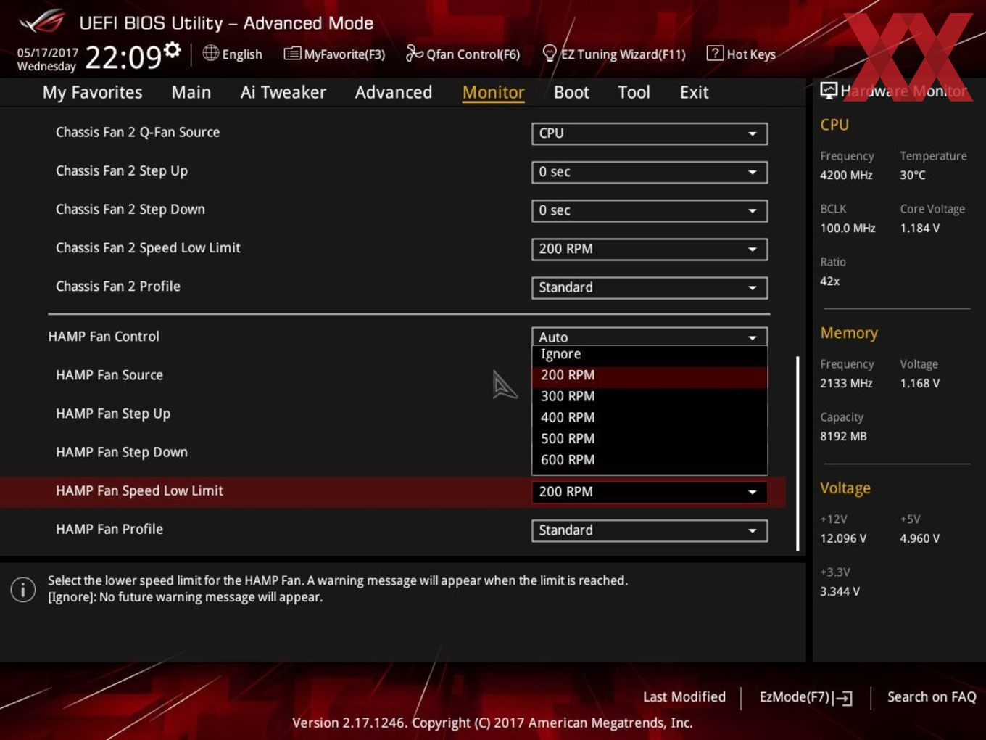Show Hot Keys list
986x740 pixels.
pyautogui.click(x=742, y=54)
